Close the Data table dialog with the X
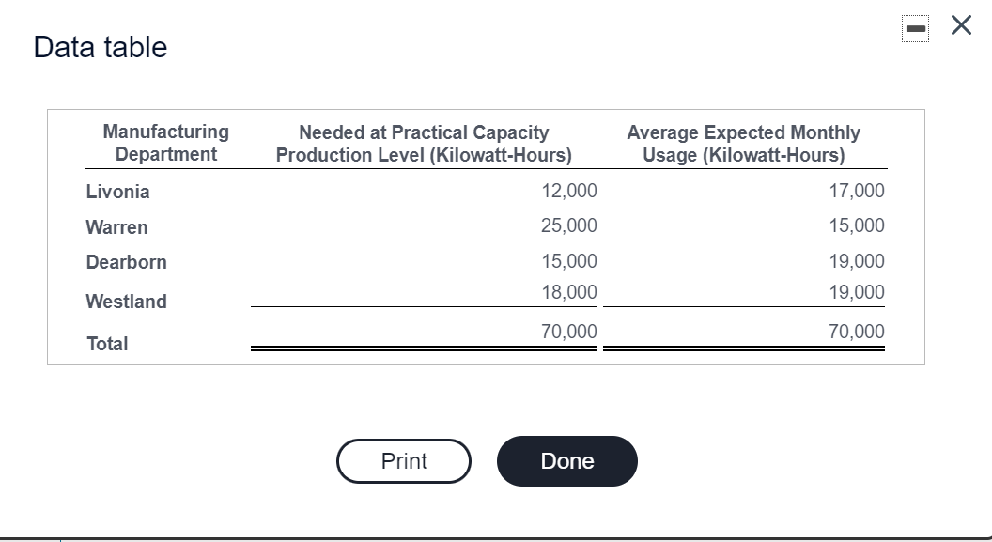992x542 pixels. (959, 25)
